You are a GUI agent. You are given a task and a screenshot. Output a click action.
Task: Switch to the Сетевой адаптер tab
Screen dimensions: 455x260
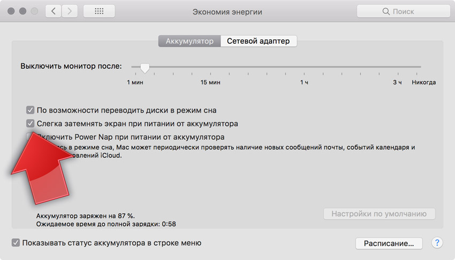click(258, 41)
